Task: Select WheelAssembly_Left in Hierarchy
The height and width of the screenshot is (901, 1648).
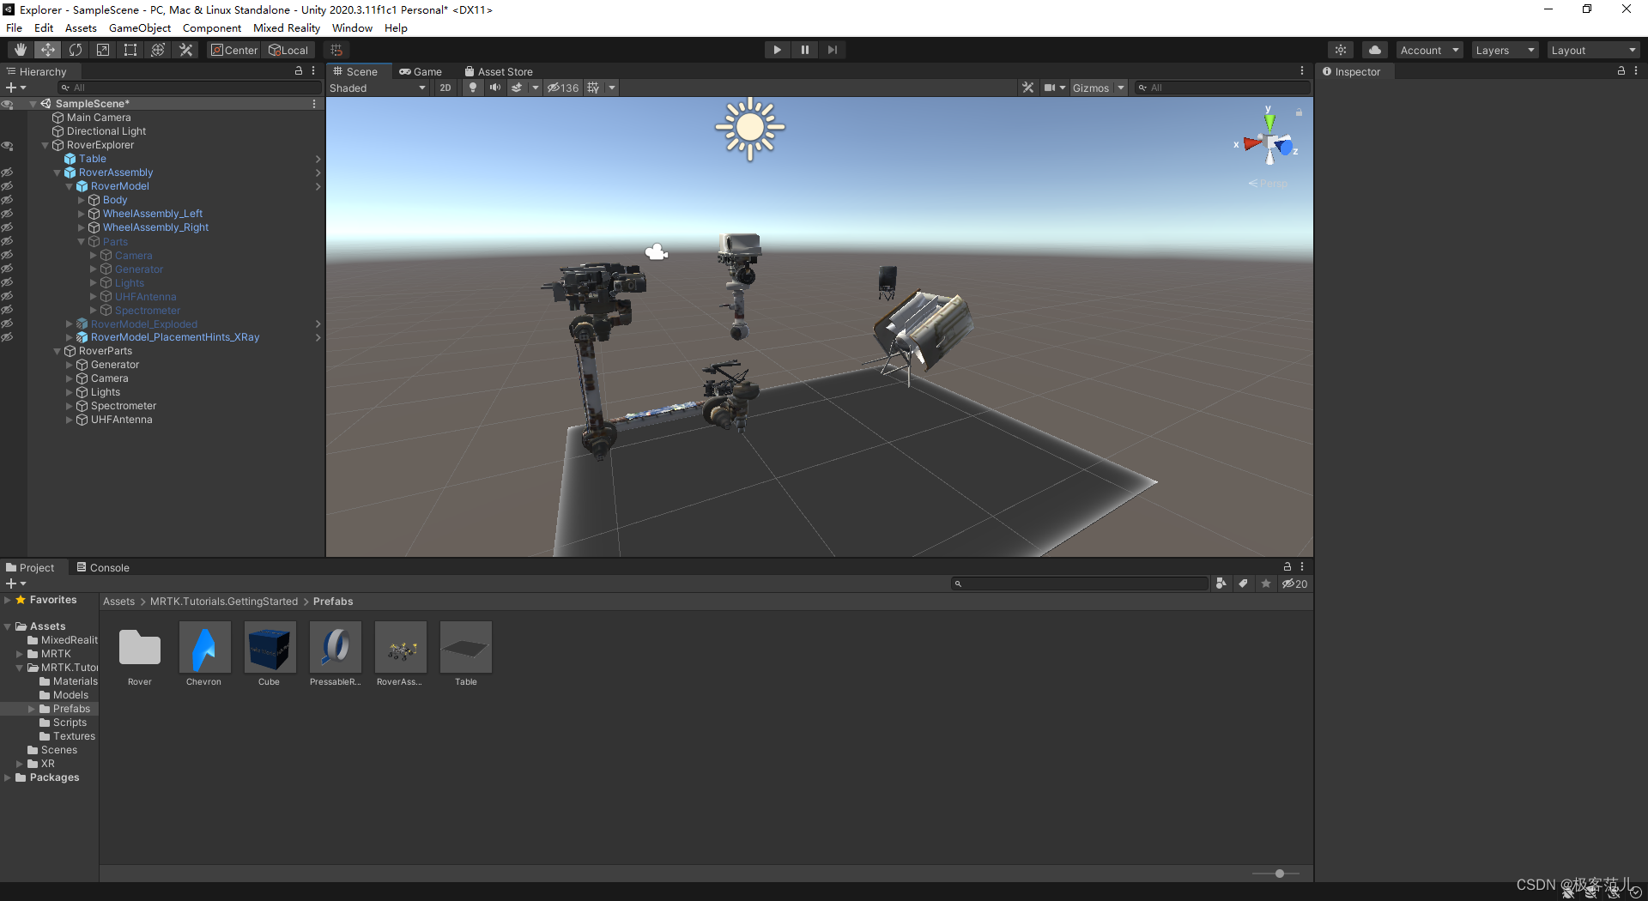Action: tap(153, 214)
